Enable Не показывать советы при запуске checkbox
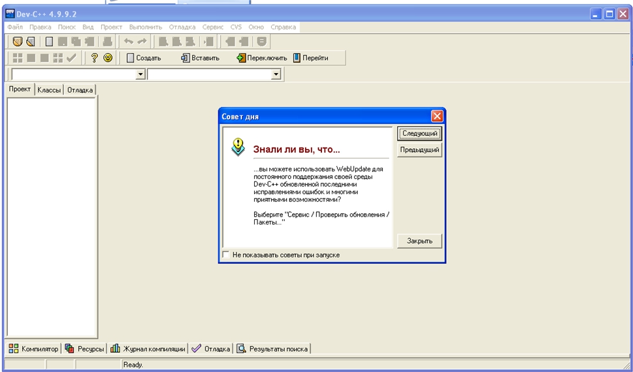 pyautogui.click(x=226, y=255)
